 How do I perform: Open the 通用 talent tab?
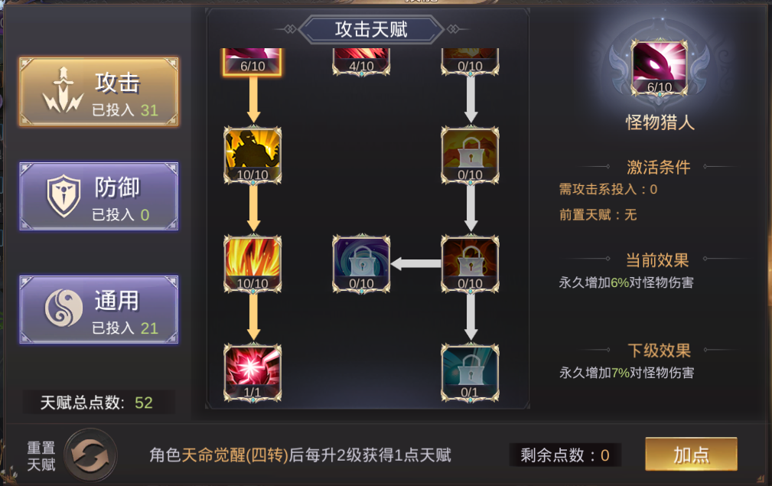point(99,309)
